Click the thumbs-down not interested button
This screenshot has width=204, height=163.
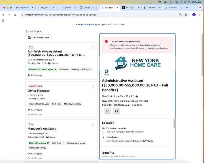pyautogui.click(x=107, y=111)
